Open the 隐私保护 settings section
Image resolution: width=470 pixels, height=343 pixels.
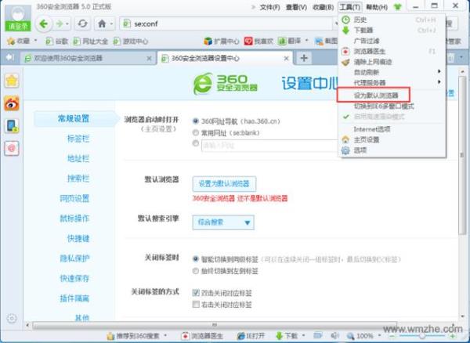coord(74,258)
